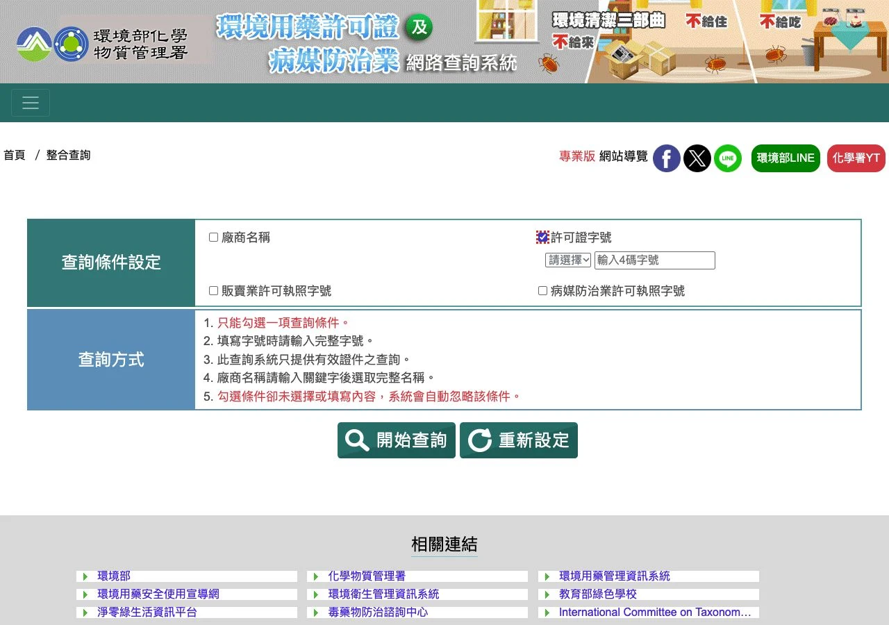Open the 環境衛生管理資訊系統 link
889x625 pixels.
(383, 594)
